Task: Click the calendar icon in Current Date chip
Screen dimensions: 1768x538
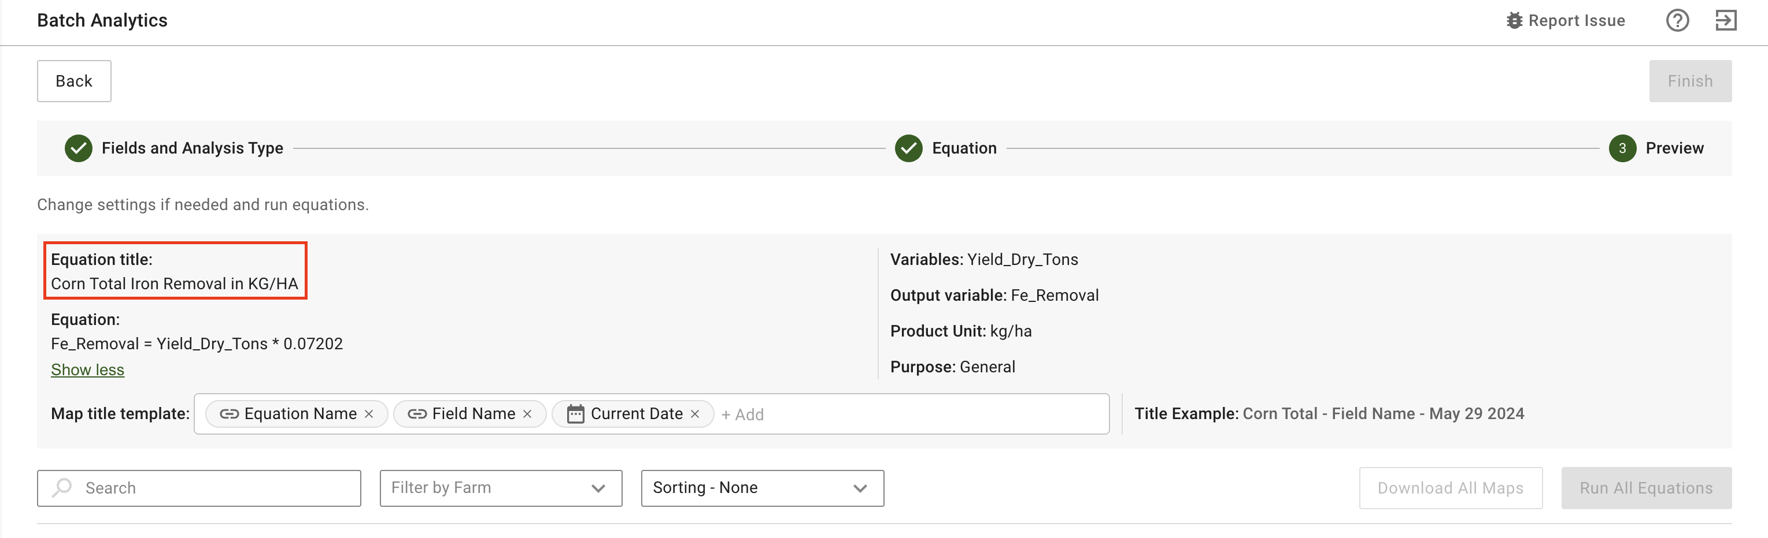Action: 575,414
